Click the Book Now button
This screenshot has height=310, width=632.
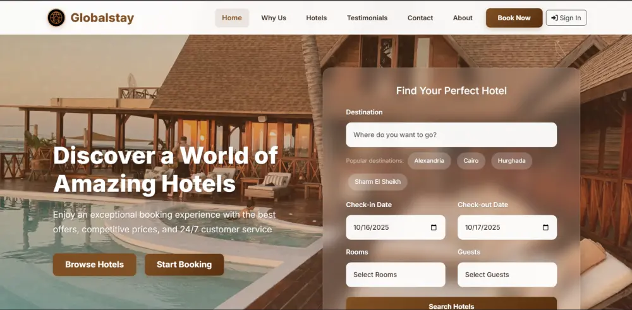514,18
